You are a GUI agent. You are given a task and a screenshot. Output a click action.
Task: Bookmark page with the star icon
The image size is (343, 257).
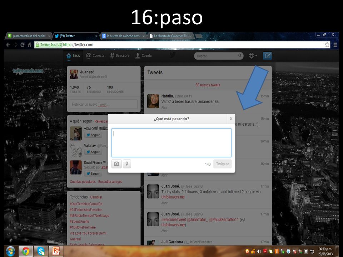327,45
